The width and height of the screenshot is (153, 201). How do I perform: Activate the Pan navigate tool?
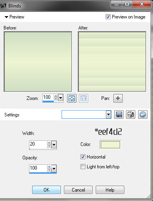click(118, 98)
